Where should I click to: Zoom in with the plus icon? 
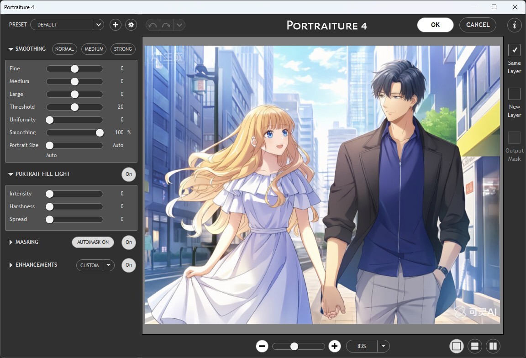coord(335,346)
